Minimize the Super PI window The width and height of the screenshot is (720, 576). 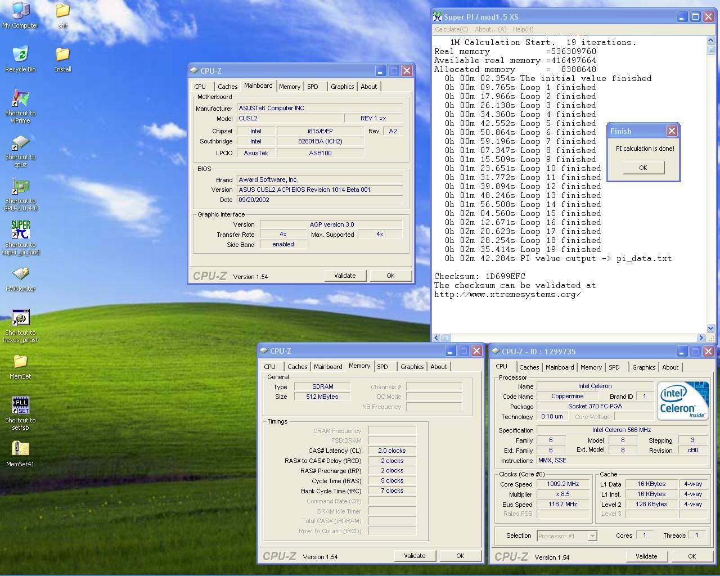click(x=682, y=17)
